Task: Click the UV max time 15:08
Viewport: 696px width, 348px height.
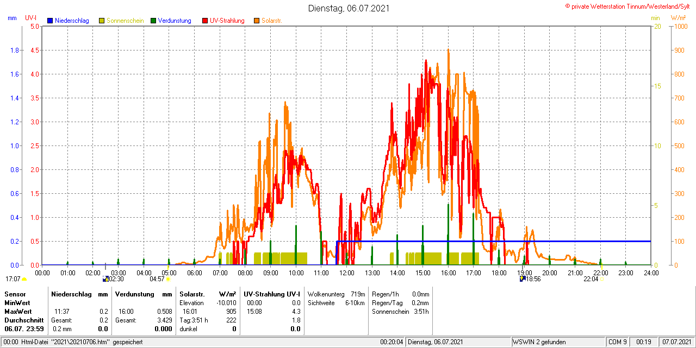Action: 254,312
